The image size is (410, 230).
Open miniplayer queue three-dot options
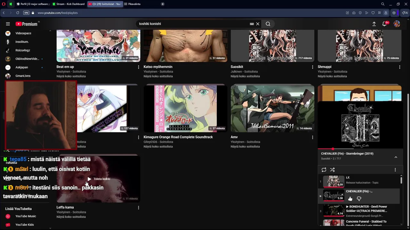click(395, 170)
